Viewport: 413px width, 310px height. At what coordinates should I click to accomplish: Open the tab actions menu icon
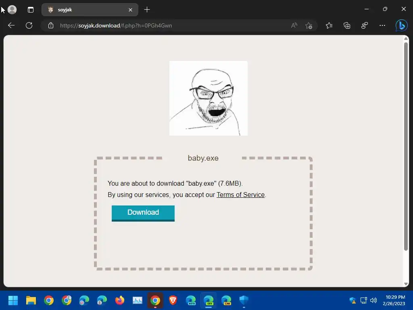31,10
